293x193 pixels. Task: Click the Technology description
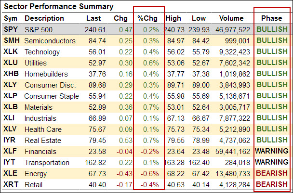coord(42,52)
